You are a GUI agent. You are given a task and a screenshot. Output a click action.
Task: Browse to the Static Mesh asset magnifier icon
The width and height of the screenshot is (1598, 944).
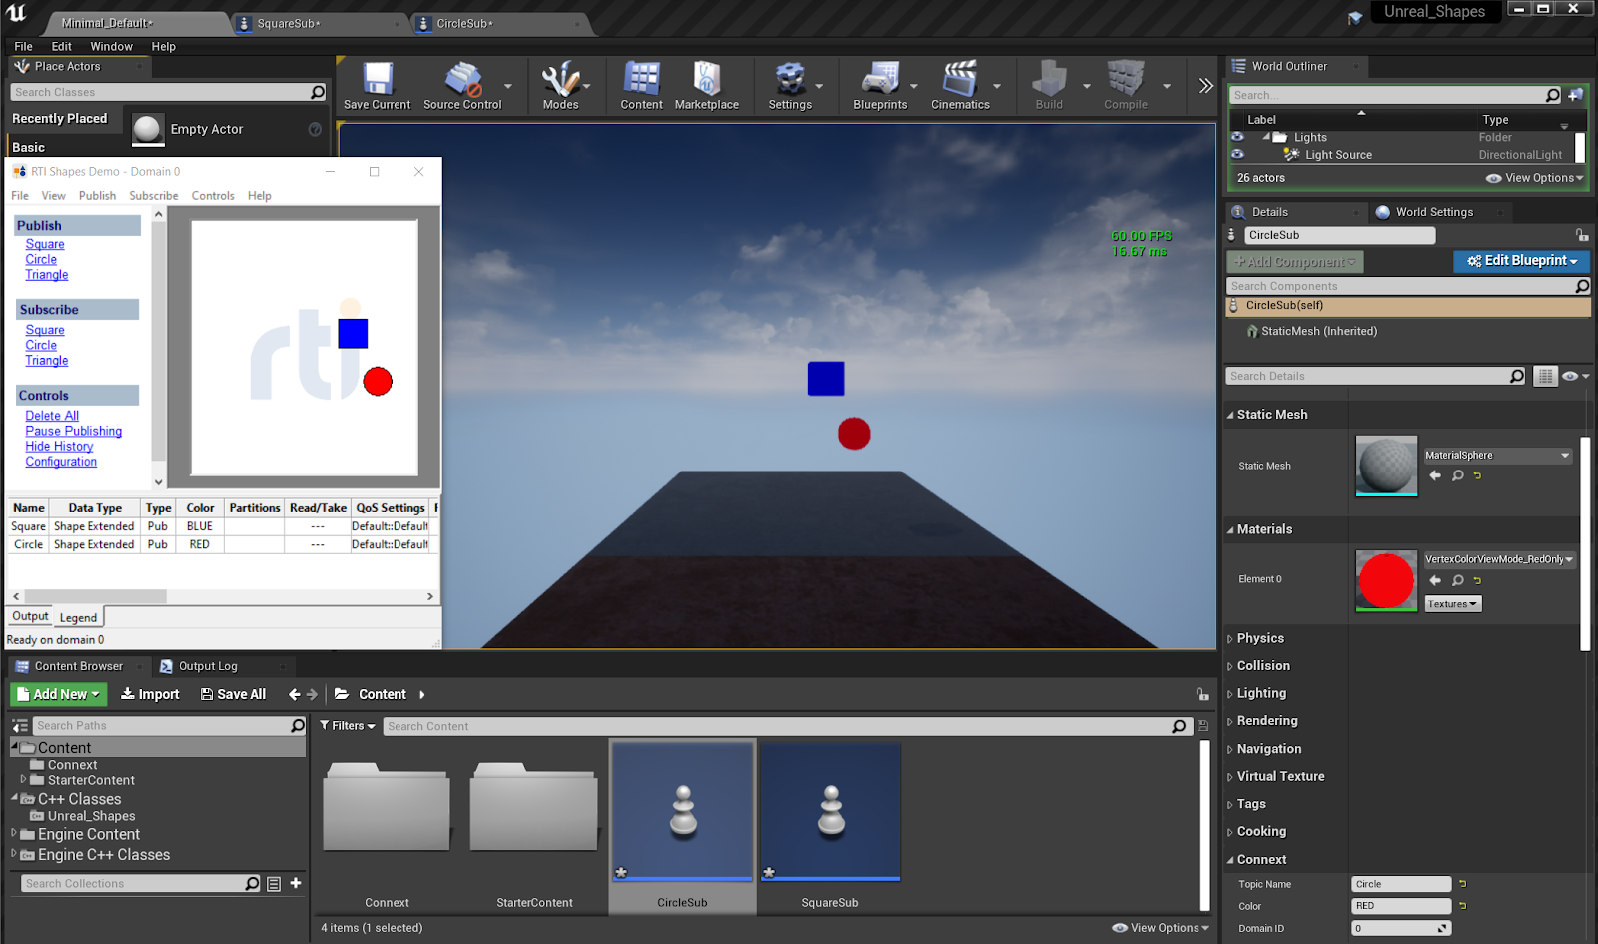point(1458,475)
